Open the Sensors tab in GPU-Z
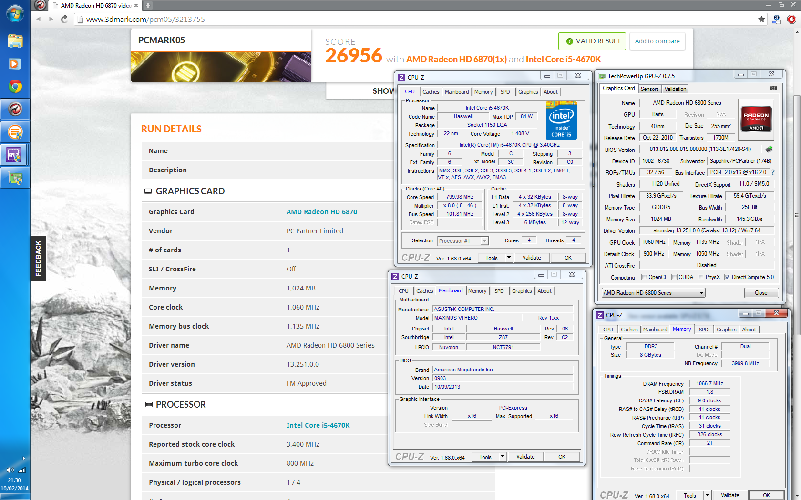 [x=649, y=89]
